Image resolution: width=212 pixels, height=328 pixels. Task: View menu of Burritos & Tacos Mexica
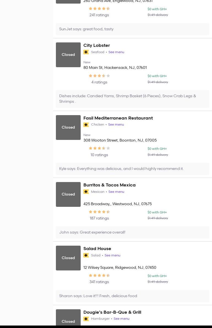(x=116, y=192)
